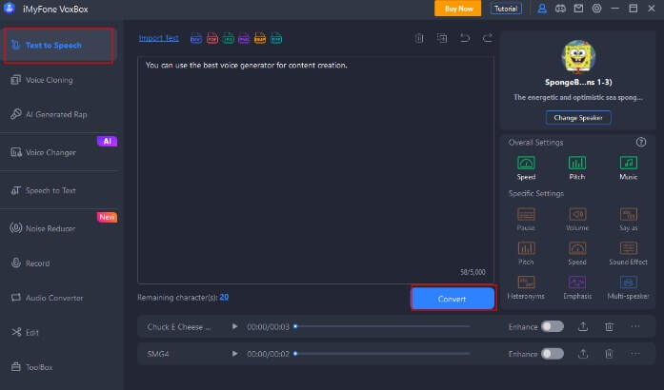The height and width of the screenshot is (390, 664).
Task: Open overall Music setting
Action: 629,167
